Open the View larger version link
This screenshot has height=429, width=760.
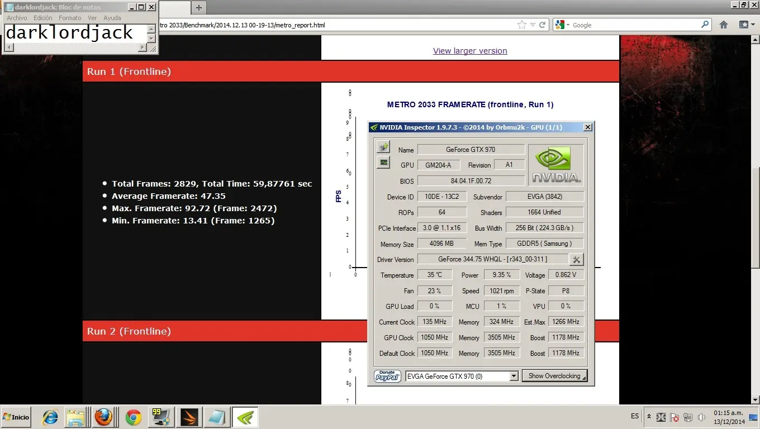[x=470, y=51]
